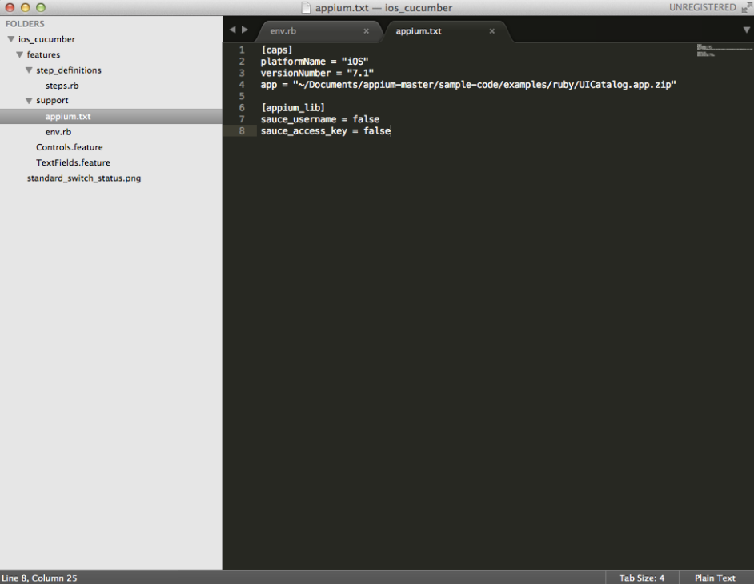The height and width of the screenshot is (584, 754).
Task: Close the env.rb tab
Action: coord(367,30)
